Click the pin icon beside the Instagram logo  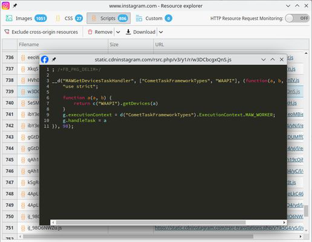[x=15, y=6]
